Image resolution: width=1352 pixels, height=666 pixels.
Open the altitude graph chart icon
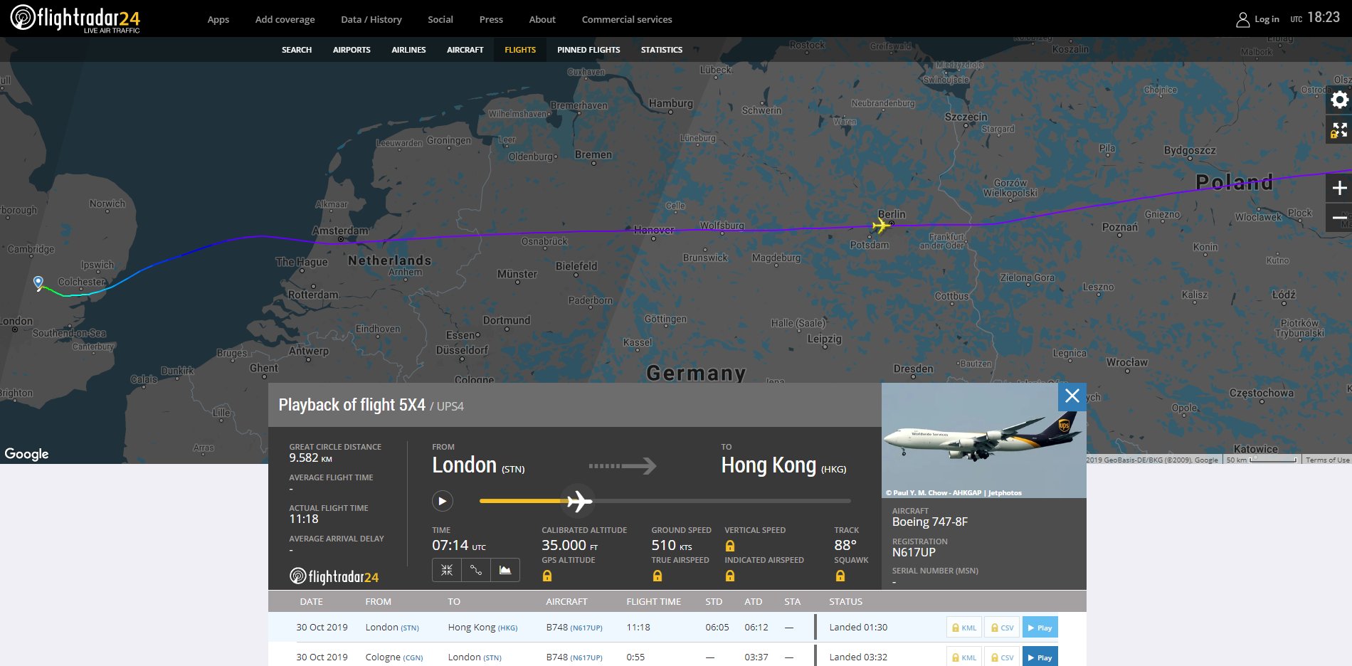pos(505,570)
